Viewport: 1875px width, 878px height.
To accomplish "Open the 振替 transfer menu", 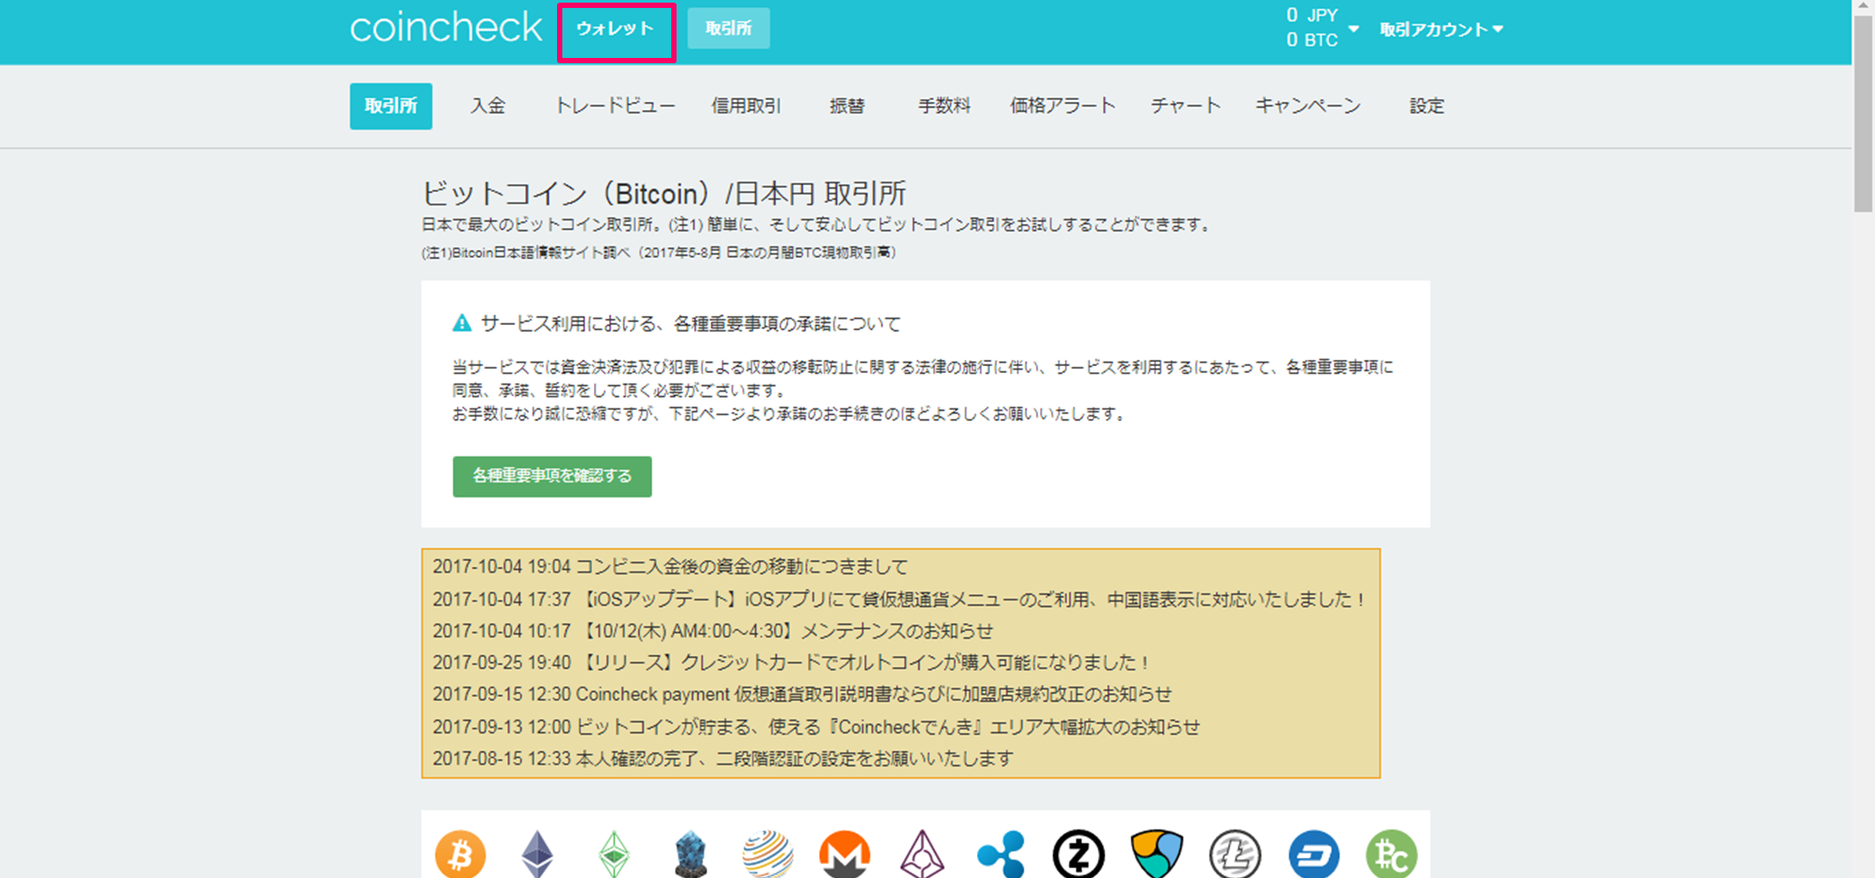I will pos(847,106).
